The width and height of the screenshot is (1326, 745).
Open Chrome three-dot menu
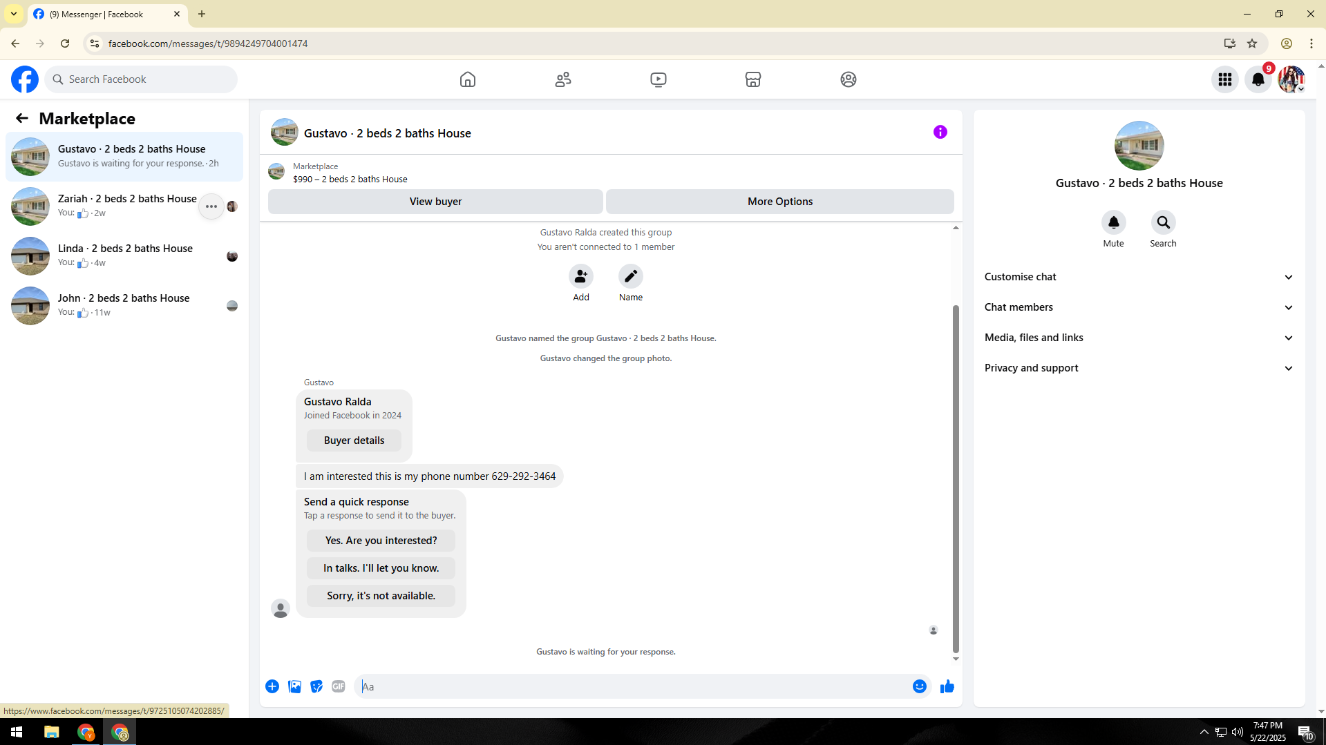1311,43
